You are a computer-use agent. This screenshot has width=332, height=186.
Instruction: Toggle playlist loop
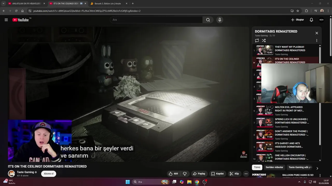[x=257, y=41]
